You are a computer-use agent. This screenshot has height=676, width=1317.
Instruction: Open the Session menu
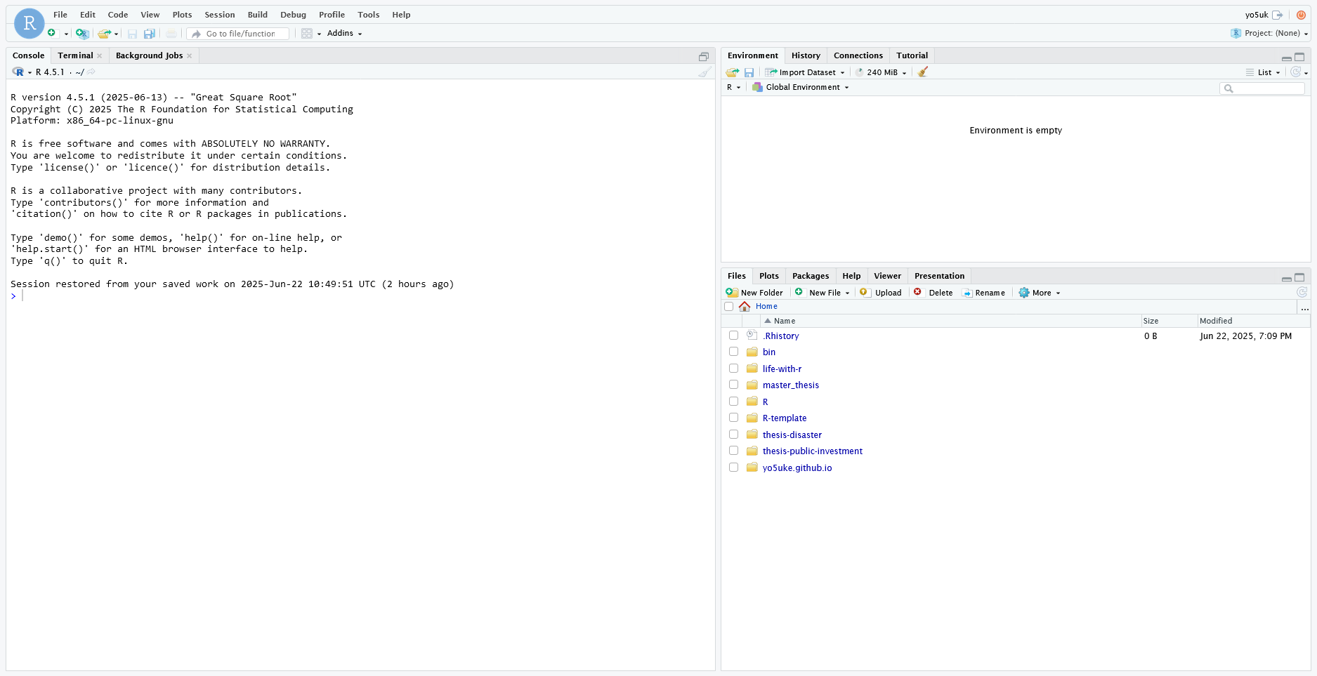tap(219, 15)
